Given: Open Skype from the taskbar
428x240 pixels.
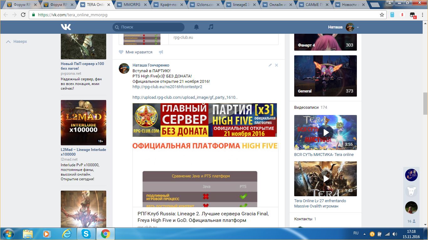Looking at the screenshot, I should (x=86, y=234).
